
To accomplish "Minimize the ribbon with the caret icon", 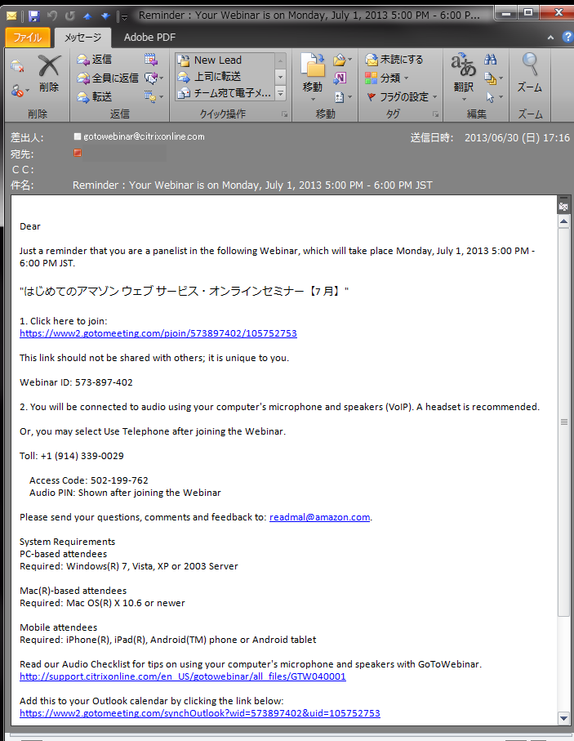I will tap(550, 38).
